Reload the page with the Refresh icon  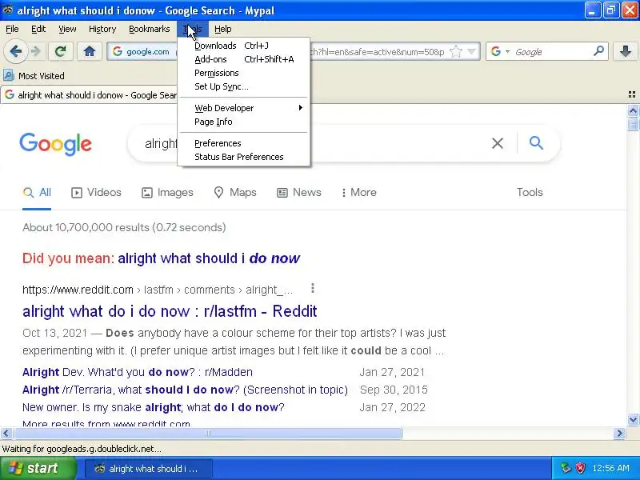click(61, 51)
